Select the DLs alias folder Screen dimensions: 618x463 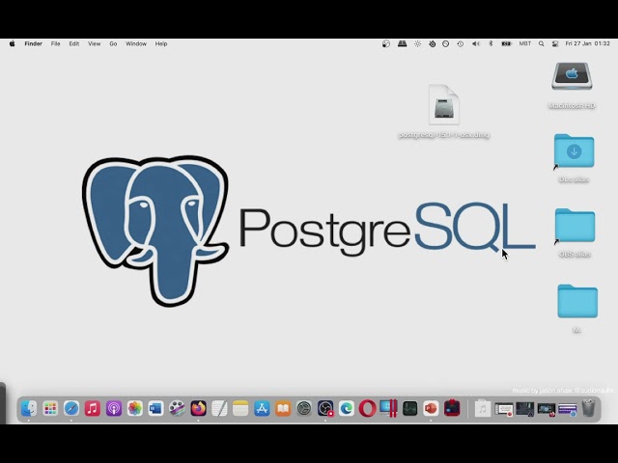click(574, 151)
